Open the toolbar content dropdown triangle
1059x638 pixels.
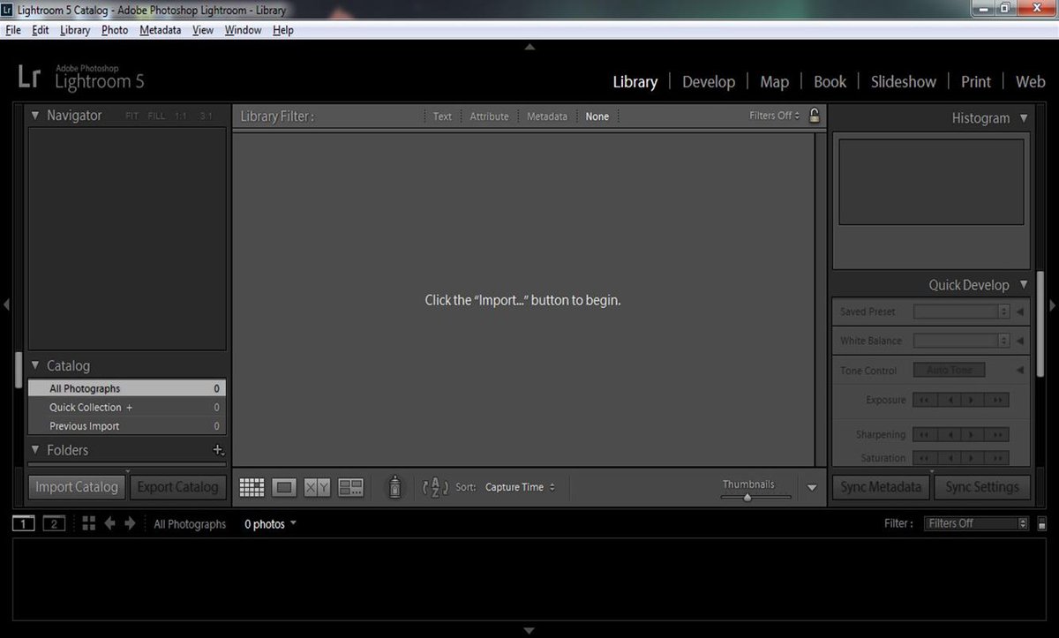click(x=812, y=487)
